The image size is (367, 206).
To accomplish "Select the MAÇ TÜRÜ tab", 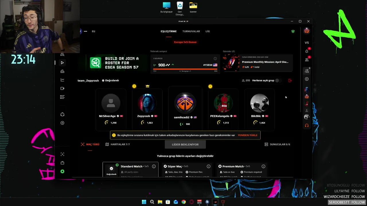I will pyautogui.click(x=90, y=144).
